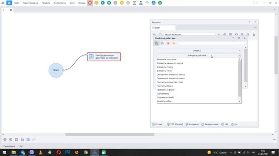Image resolution: width=279 pixels, height=156 pixels.
Task: Click the green step-next button
Action: 109,3
